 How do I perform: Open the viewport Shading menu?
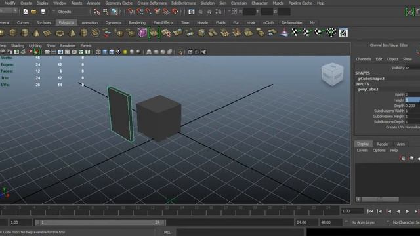point(18,46)
